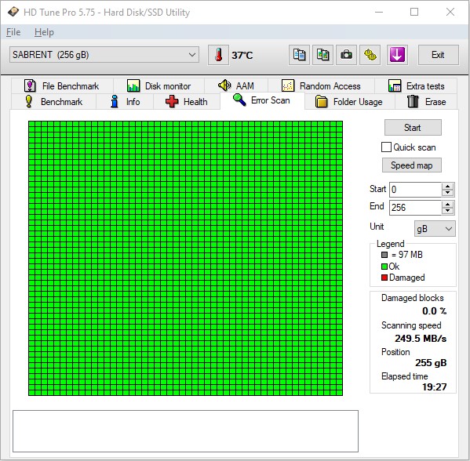This screenshot has height=461, width=470.
Task: Open the AAM tab
Action: point(236,86)
